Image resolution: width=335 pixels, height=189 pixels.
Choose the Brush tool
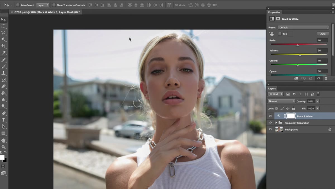pos(3,67)
